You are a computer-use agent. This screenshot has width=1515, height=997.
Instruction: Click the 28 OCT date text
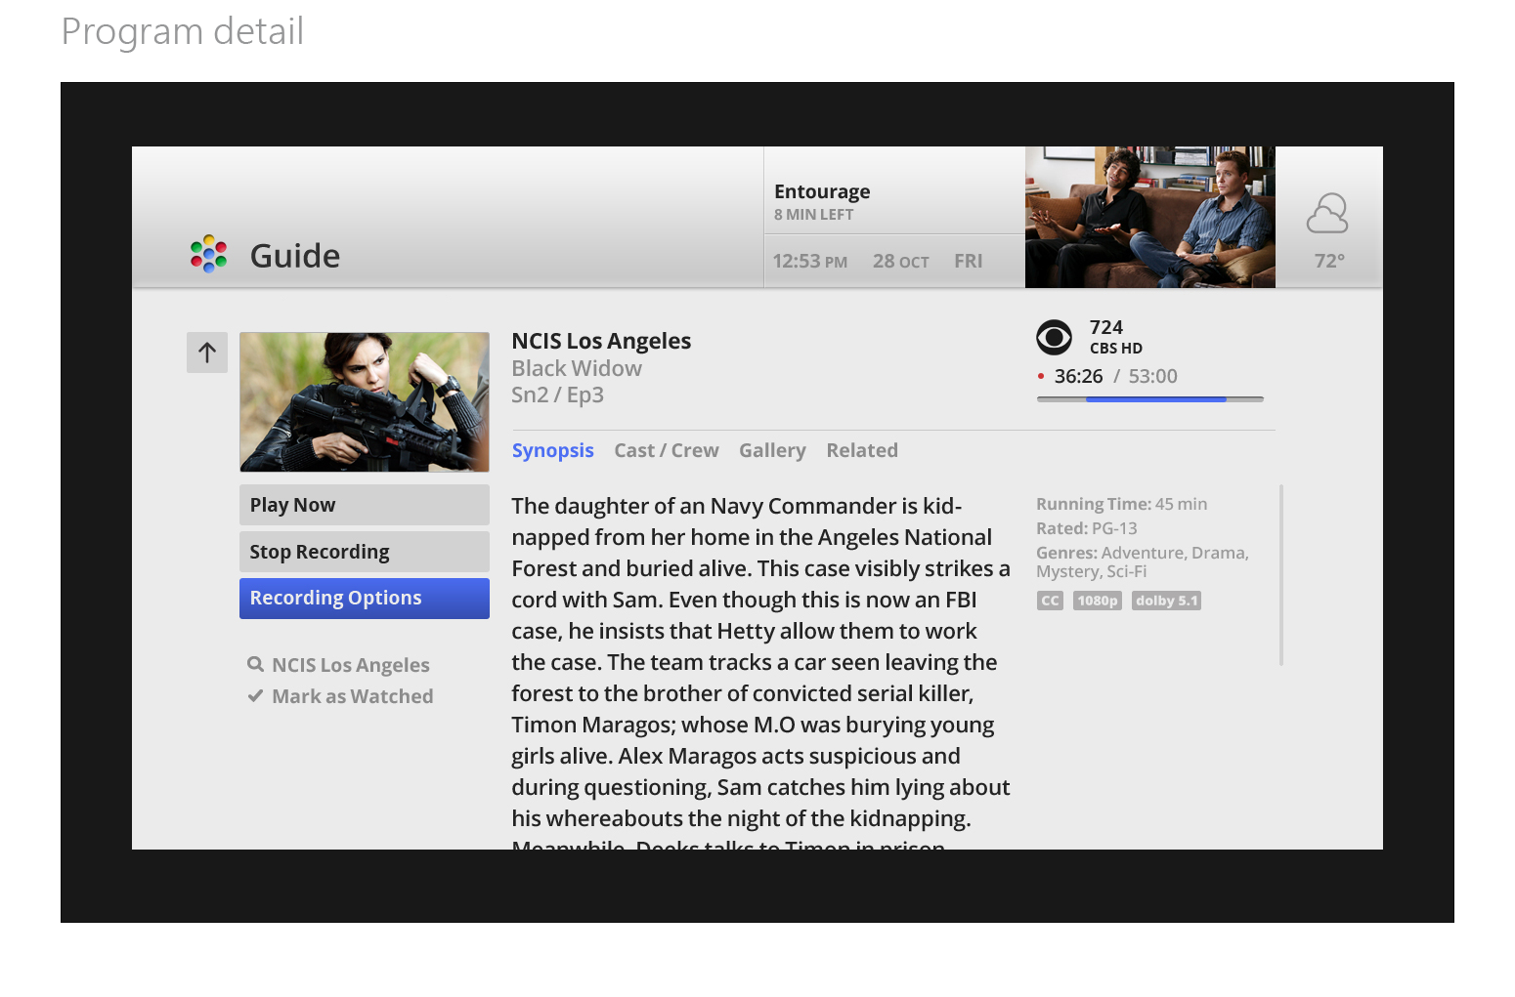[901, 261]
